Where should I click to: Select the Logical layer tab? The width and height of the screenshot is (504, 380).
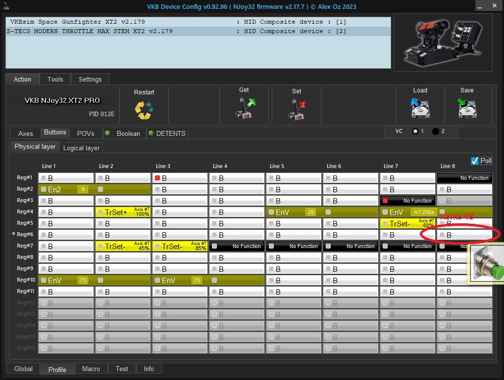81,148
